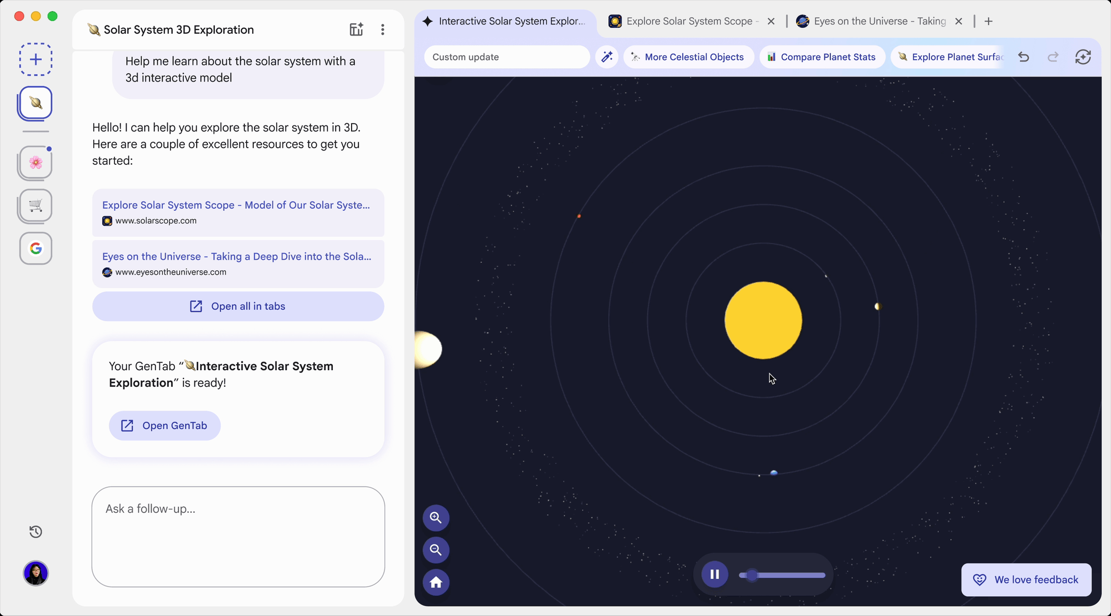Switch to the Explore Solar System Scope tab
1111x616 pixels.
tap(689, 21)
